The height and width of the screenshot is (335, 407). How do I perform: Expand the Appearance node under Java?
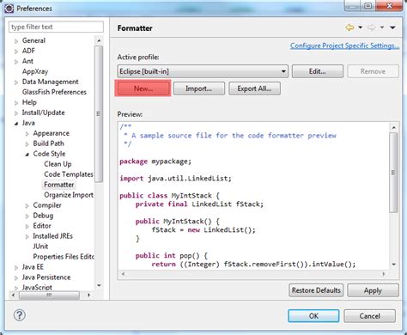27,134
